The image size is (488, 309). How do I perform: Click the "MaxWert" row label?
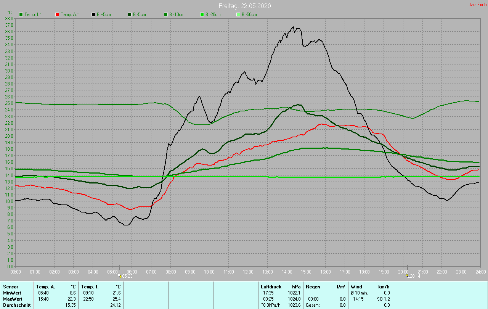(x=12, y=299)
